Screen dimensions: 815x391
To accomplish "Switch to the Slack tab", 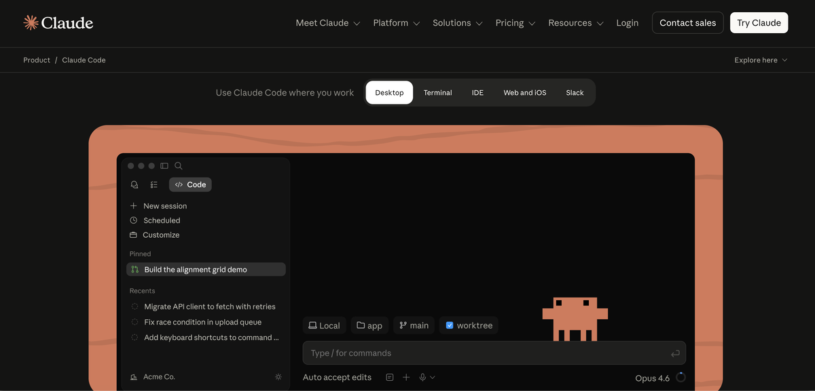I will pos(575,93).
